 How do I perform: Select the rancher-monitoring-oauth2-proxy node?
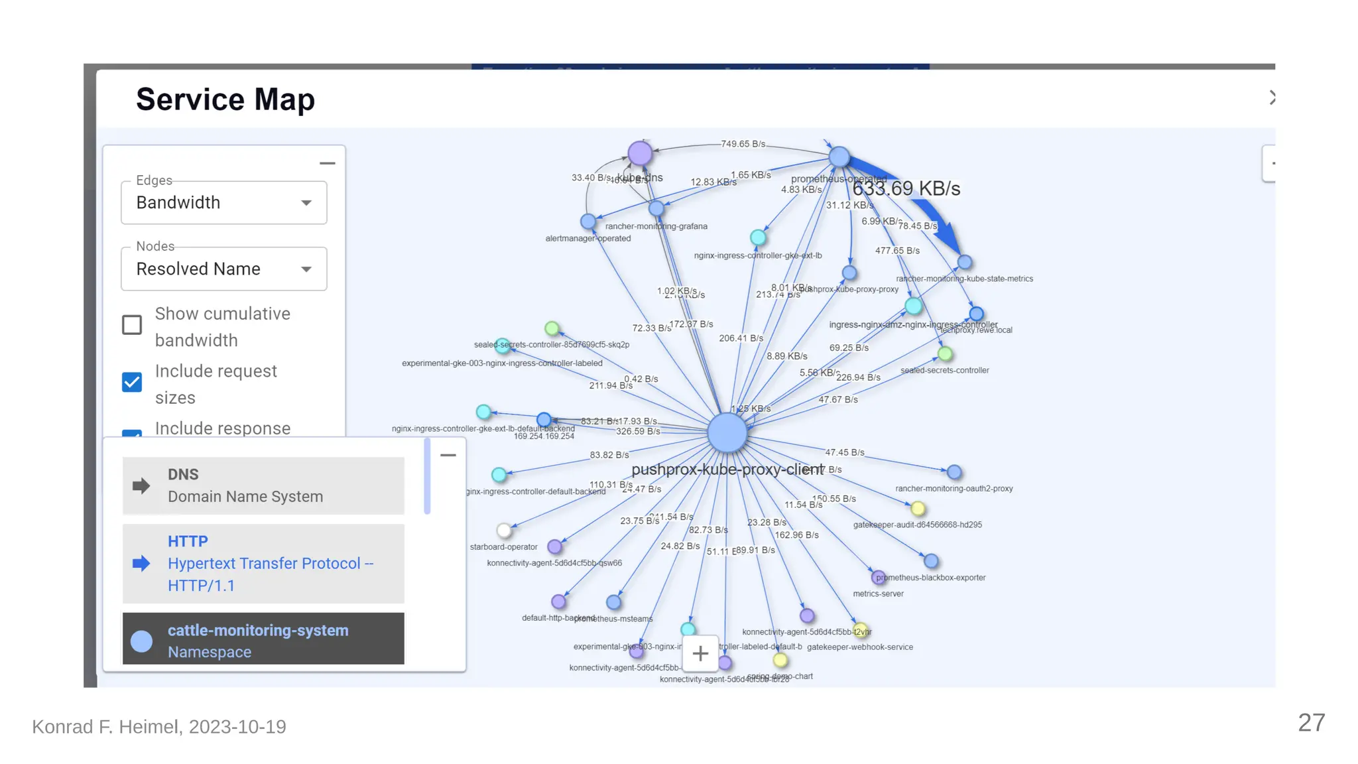[954, 472]
